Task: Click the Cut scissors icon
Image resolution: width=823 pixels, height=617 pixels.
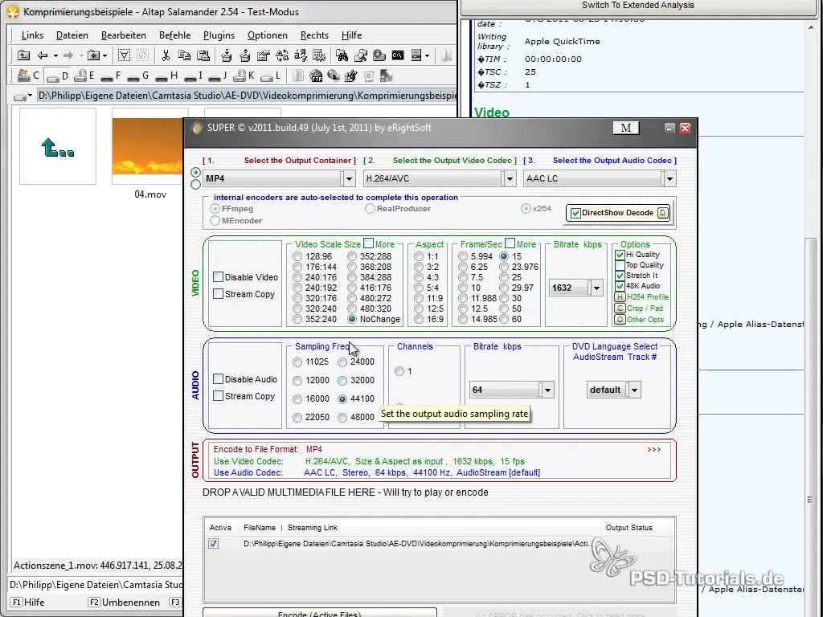Action: [166, 55]
